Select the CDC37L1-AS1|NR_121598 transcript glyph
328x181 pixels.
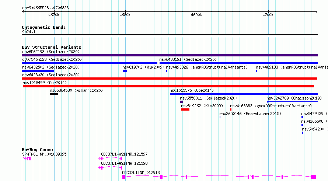click(110, 168)
